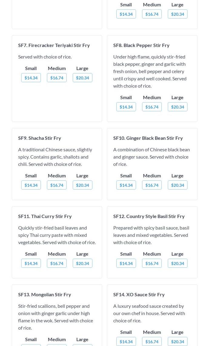Image resolution: width=209 pixels, height=346 pixels.
Task: Open the SF13. Mongolian Stir Fry item
Action: pyautogui.click(x=45, y=294)
